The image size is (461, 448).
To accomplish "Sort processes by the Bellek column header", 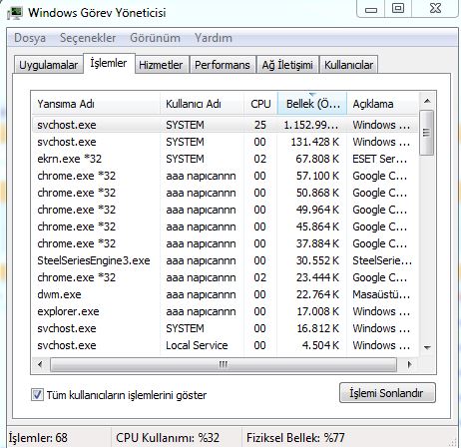I will [312, 104].
